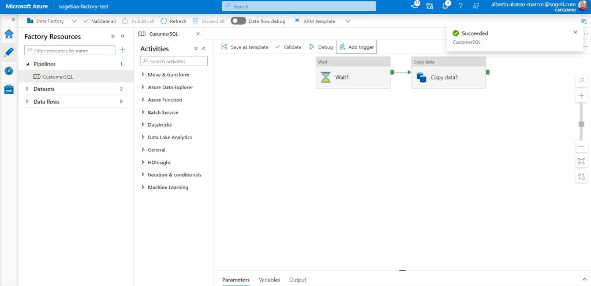This screenshot has height=286, width=591.
Task: Switch to the Variables tab
Action: tap(269, 280)
